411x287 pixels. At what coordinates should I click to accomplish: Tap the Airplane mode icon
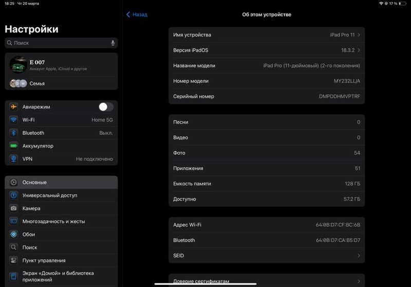click(14, 107)
